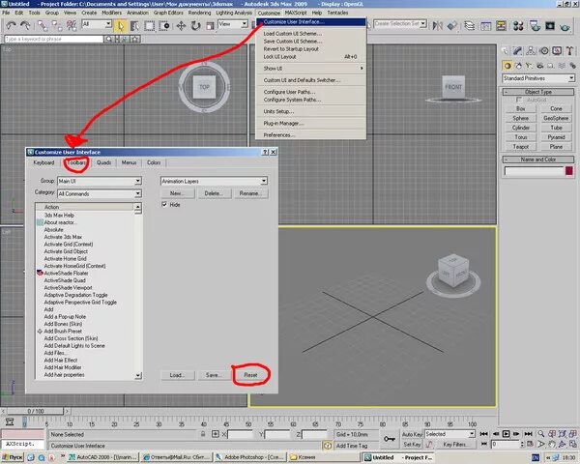Open Select by Name tool
Image resolution: width=580 pixels, height=464 pixels.
(x=134, y=25)
